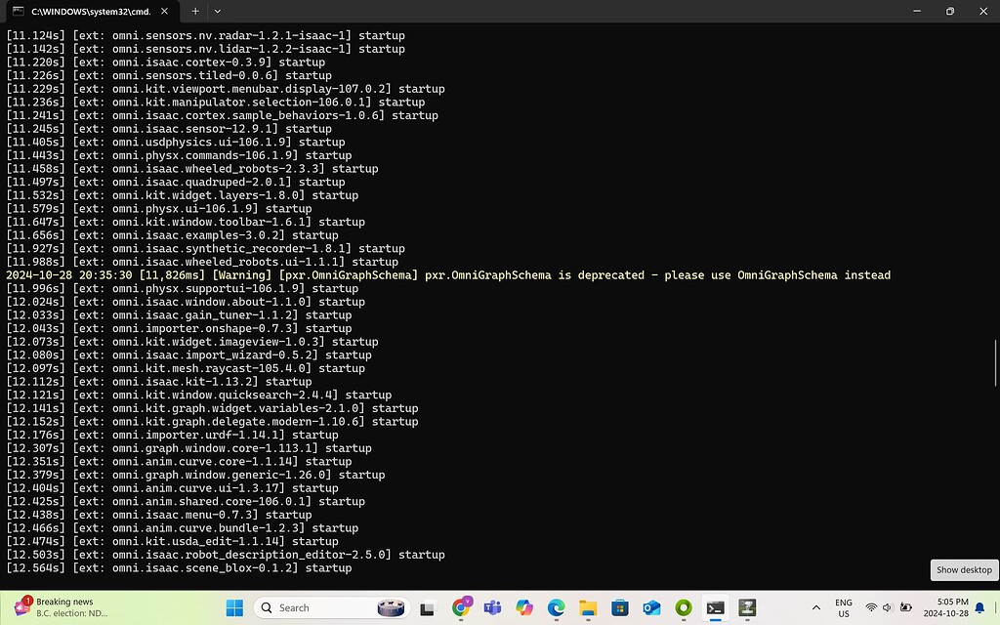The width and height of the screenshot is (1000, 625).
Task: Open the notification bell
Action: [980, 607]
